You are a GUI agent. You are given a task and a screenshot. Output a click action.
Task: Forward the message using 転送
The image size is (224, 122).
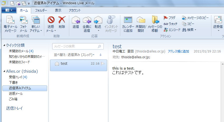tap(98, 22)
